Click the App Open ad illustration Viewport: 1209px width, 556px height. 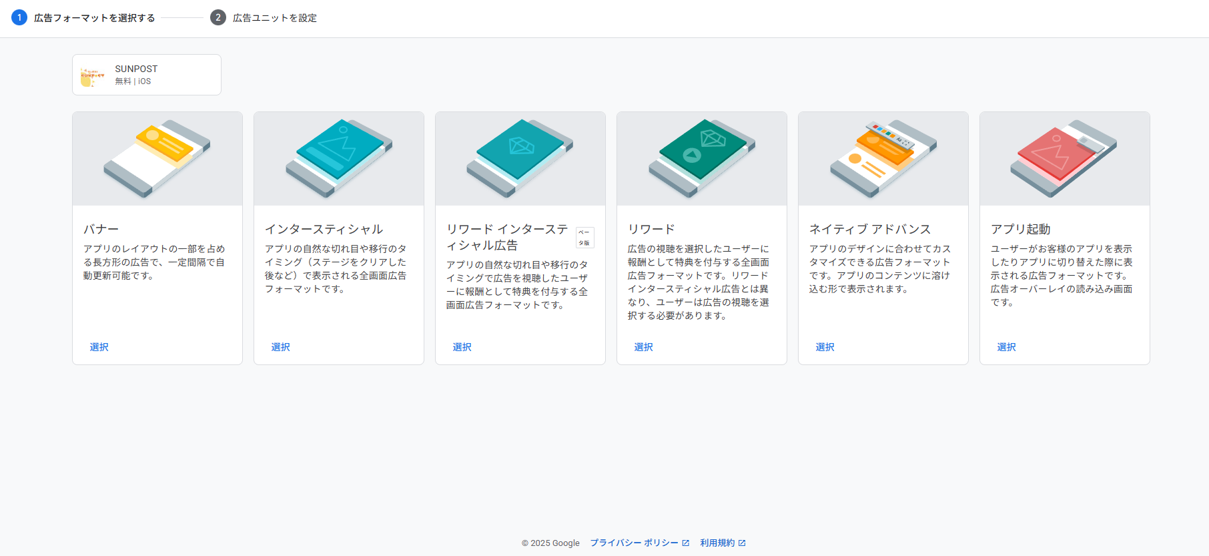[1065, 159]
